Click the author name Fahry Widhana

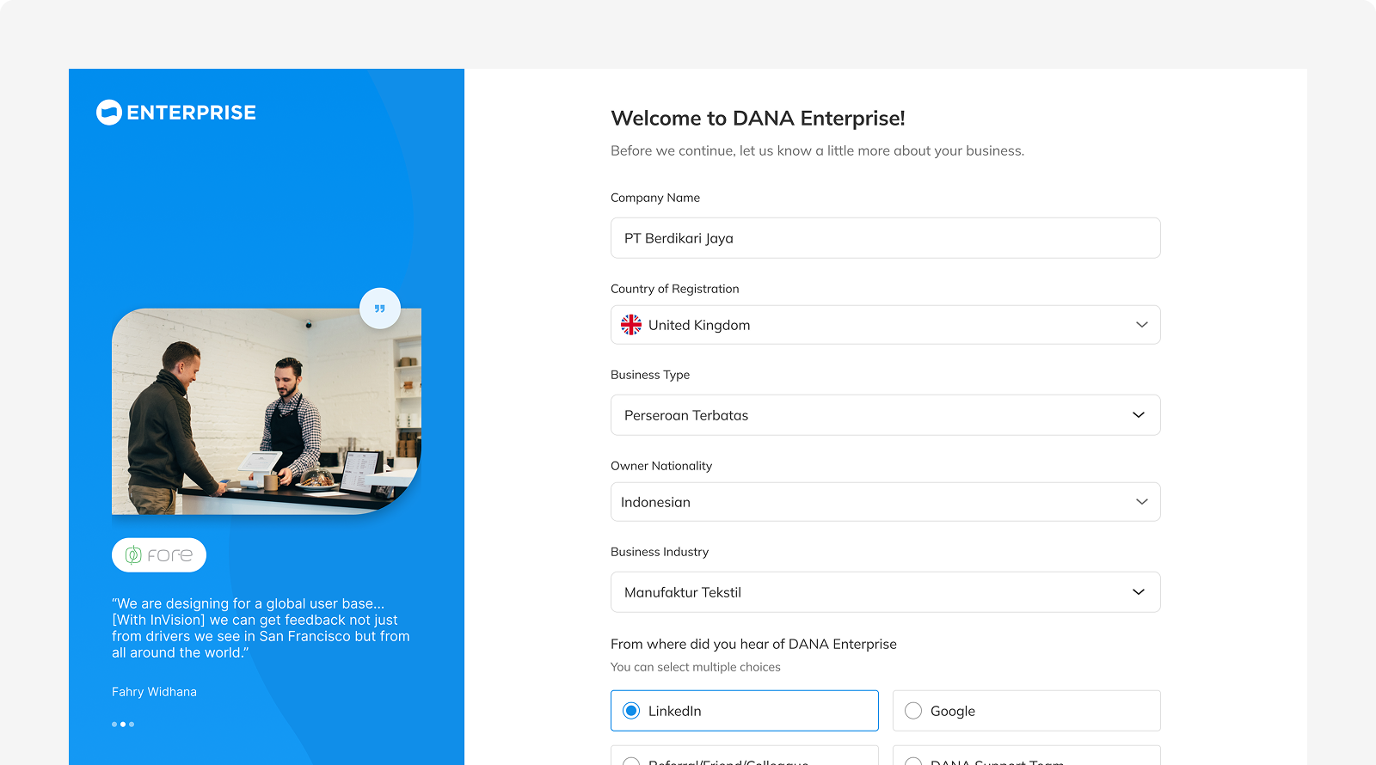[154, 692]
